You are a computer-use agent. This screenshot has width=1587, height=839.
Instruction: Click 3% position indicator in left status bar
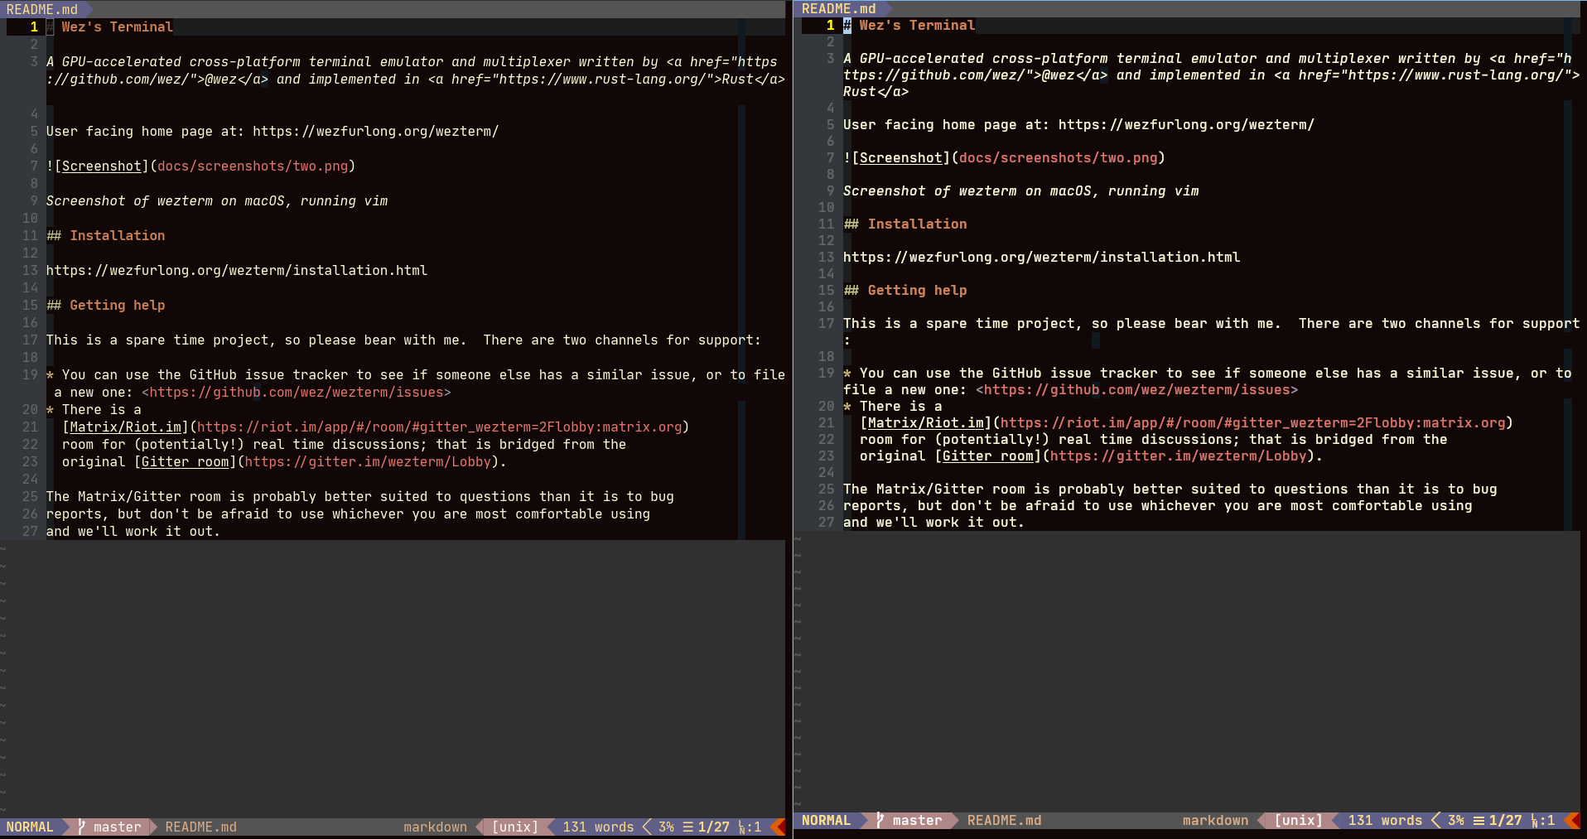point(667,827)
